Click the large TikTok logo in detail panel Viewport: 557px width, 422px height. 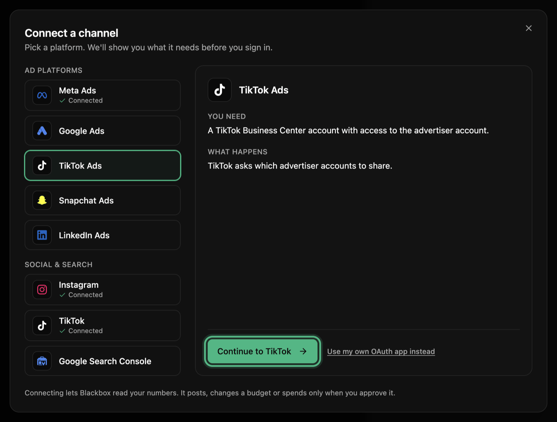coord(220,90)
